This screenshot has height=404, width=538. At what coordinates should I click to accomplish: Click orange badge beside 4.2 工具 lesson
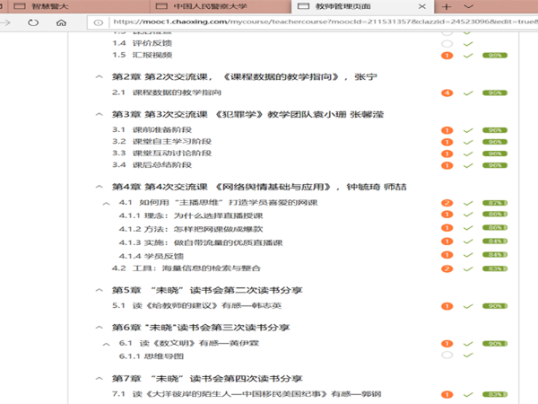click(447, 268)
